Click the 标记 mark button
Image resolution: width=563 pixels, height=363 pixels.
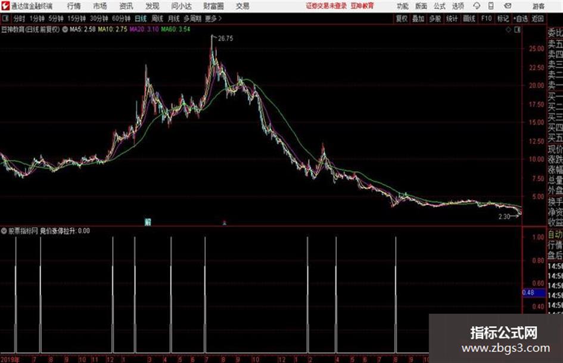(x=503, y=18)
